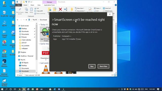
Task: Close the SmartScreen dialog with the X
Action: (x=110, y=14)
